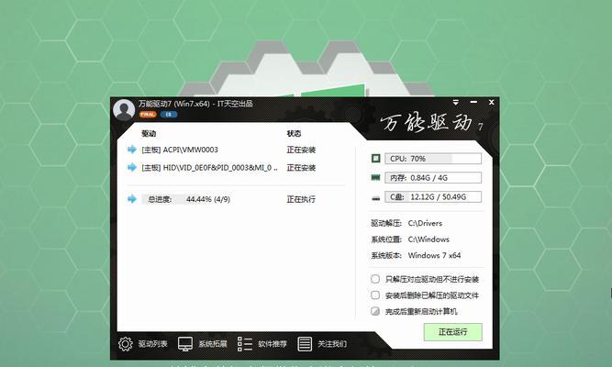The width and height of the screenshot is (612, 367).
Task: Click the arrow icon beside ACPI\VMW0003
Action: (x=132, y=150)
